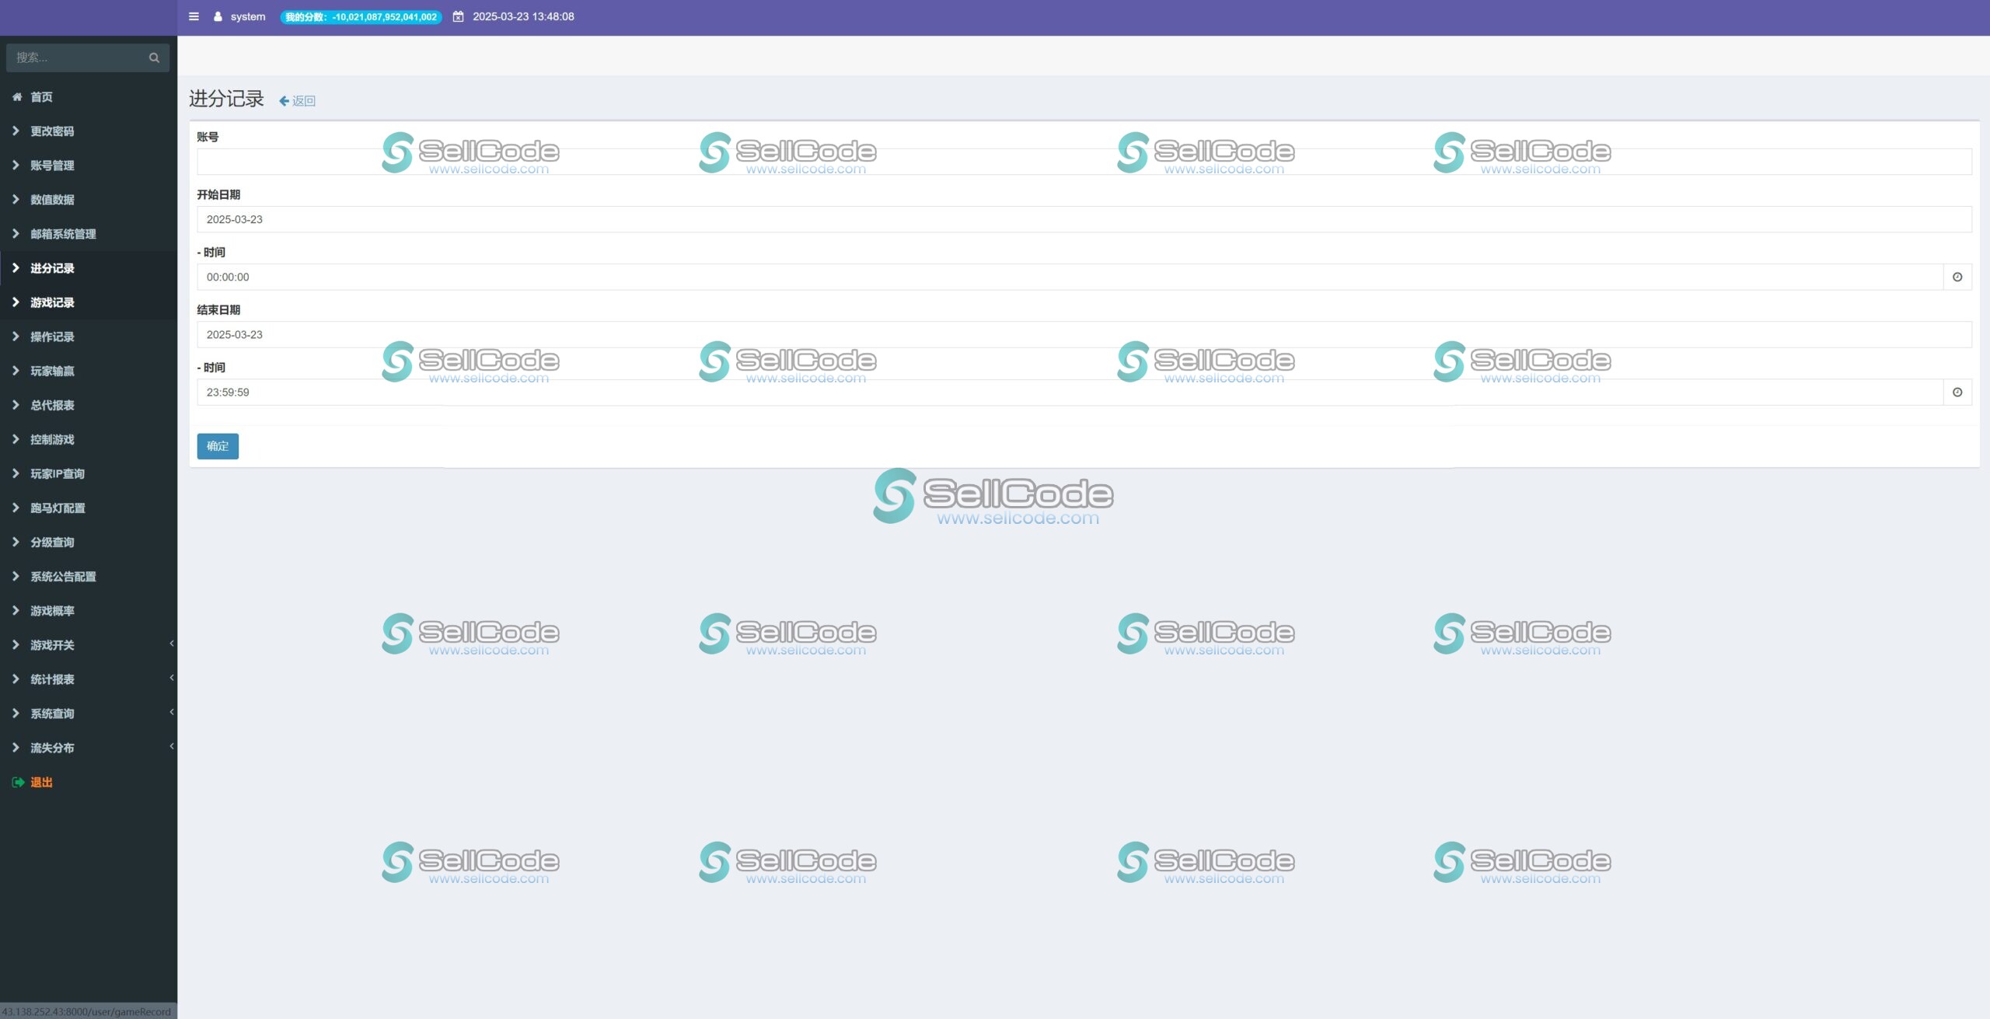The height and width of the screenshot is (1019, 1990).
Task: Open 流失分布 menu item
Action: click(x=89, y=747)
